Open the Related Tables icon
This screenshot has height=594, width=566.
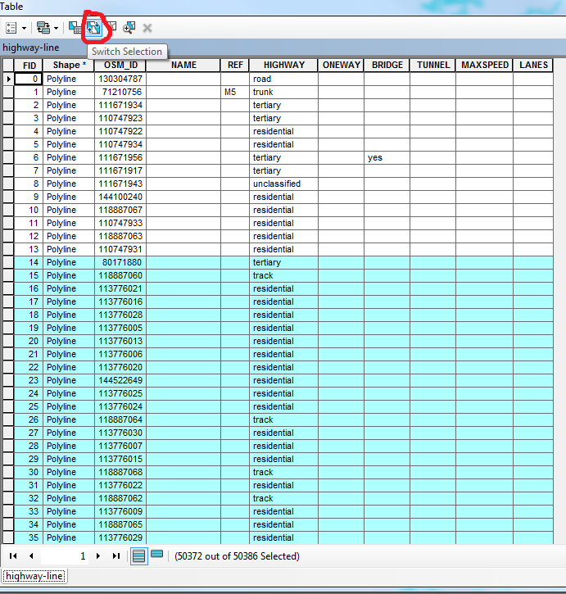[43, 28]
